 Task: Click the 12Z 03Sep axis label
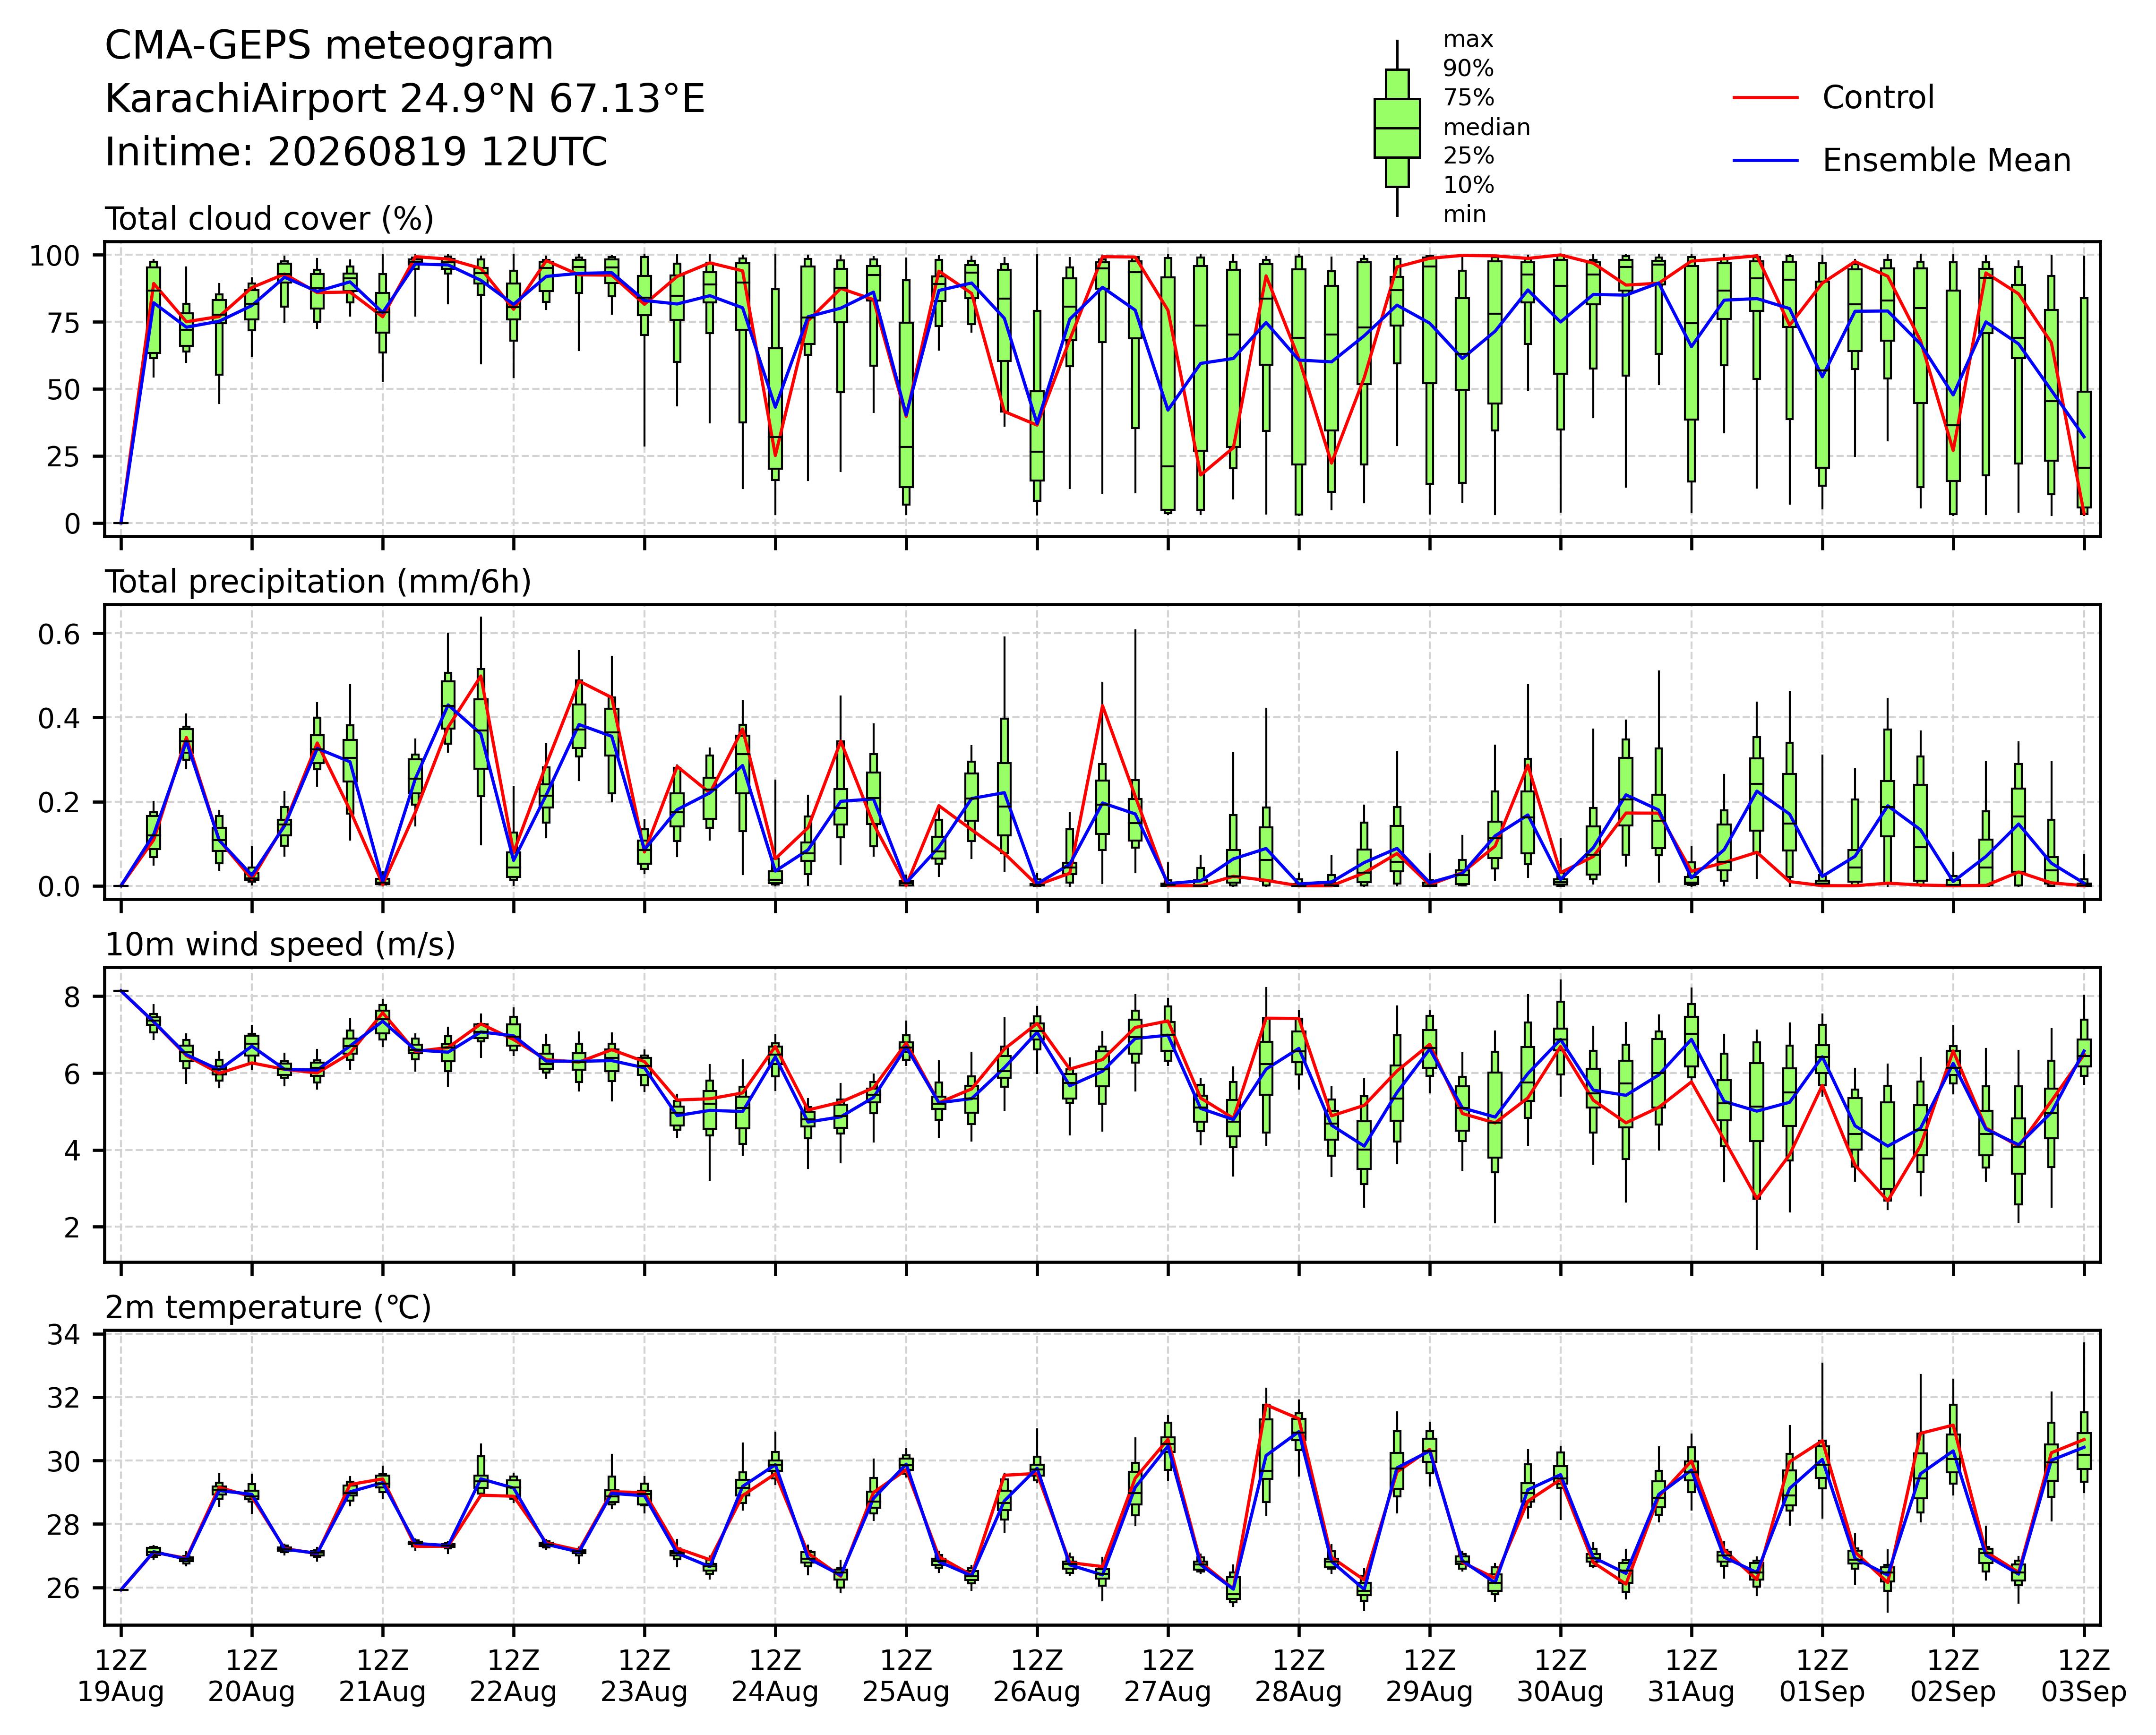point(2084,1676)
